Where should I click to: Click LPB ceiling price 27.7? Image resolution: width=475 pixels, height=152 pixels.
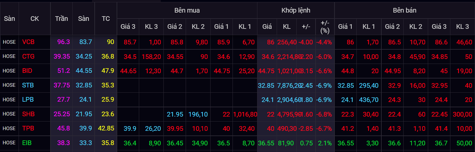(x=63, y=100)
